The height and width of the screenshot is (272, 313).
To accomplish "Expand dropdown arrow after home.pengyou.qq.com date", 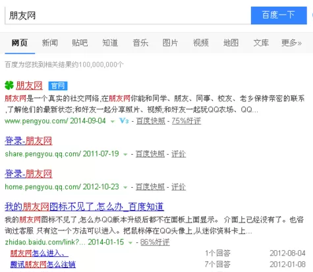I will click(x=125, y=187).
